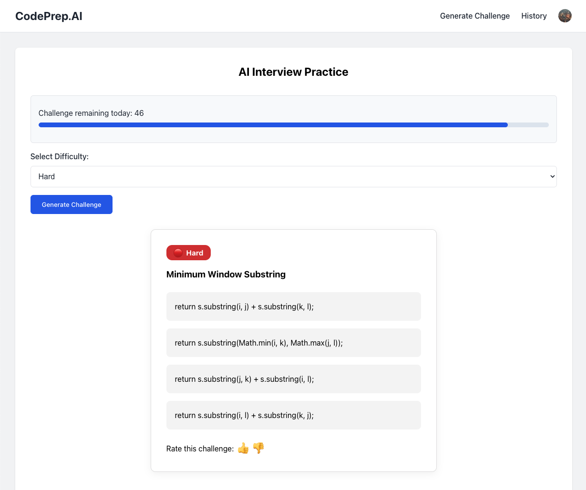Click the Hard difficulty badge
Image resolution: width=586 pixels, height=490 pixels.
(x=188, y=253)
